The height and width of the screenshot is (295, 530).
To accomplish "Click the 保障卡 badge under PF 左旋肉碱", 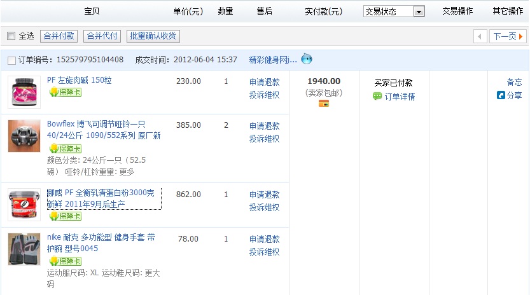I will pyautogui.click(x=66, y=92).
